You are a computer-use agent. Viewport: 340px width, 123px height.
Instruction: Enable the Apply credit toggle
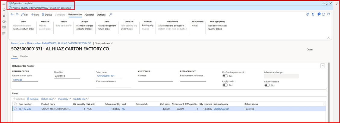pos(225,85)
